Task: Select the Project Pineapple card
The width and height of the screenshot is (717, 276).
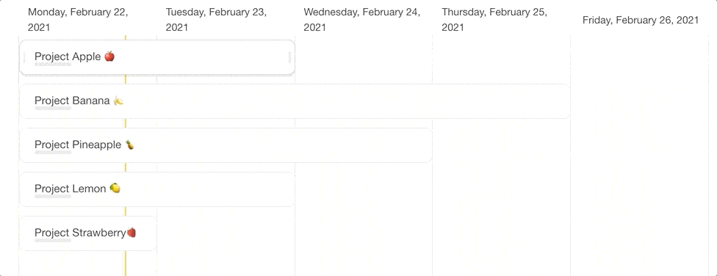Action: pos(226,145)
